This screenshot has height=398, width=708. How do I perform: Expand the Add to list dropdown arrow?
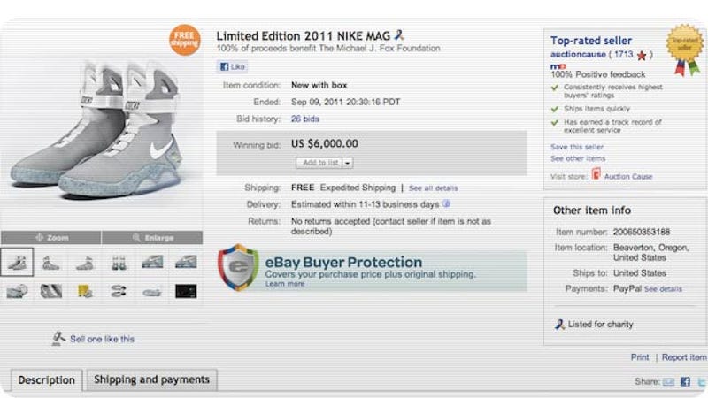coord(348,163)
